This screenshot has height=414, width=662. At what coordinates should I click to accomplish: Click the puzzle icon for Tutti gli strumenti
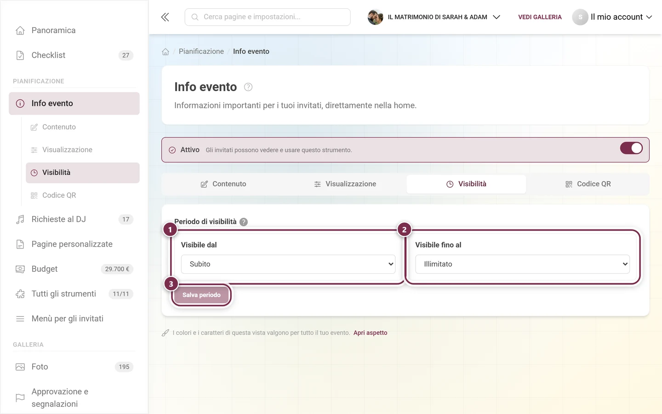[20, 294]
